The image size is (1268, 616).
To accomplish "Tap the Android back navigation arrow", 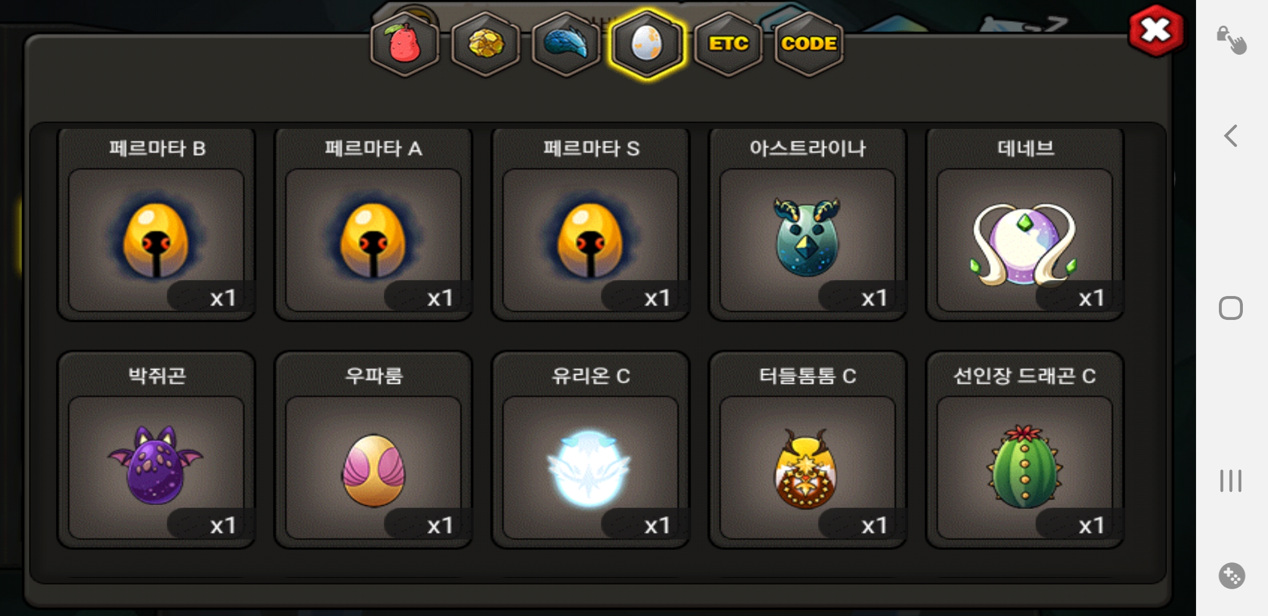I will tap(1231, 136).
